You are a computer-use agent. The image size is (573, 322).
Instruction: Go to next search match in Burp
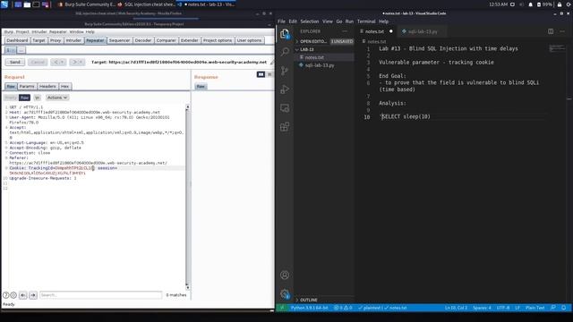pyautogui.click(x=33, y=295)
